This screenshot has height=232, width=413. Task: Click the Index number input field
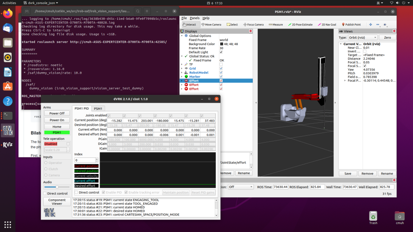pyautogui.click(x=84, y=160)
